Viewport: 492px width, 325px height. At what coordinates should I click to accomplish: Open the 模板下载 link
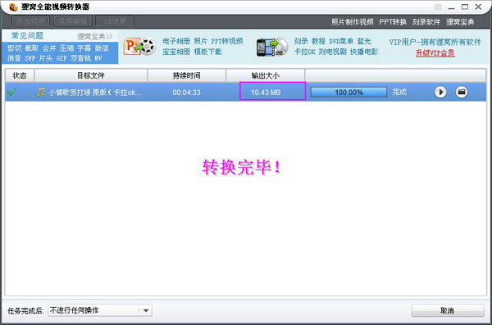point(207,52)
